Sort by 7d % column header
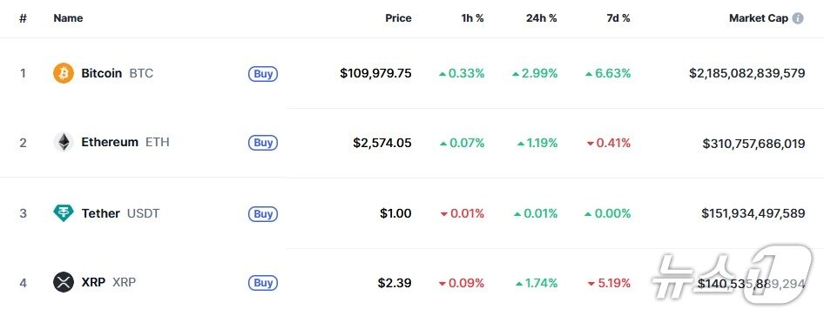 (x=618, y=18)
